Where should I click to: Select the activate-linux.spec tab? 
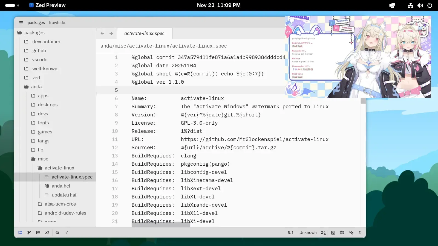coord(144,33)
